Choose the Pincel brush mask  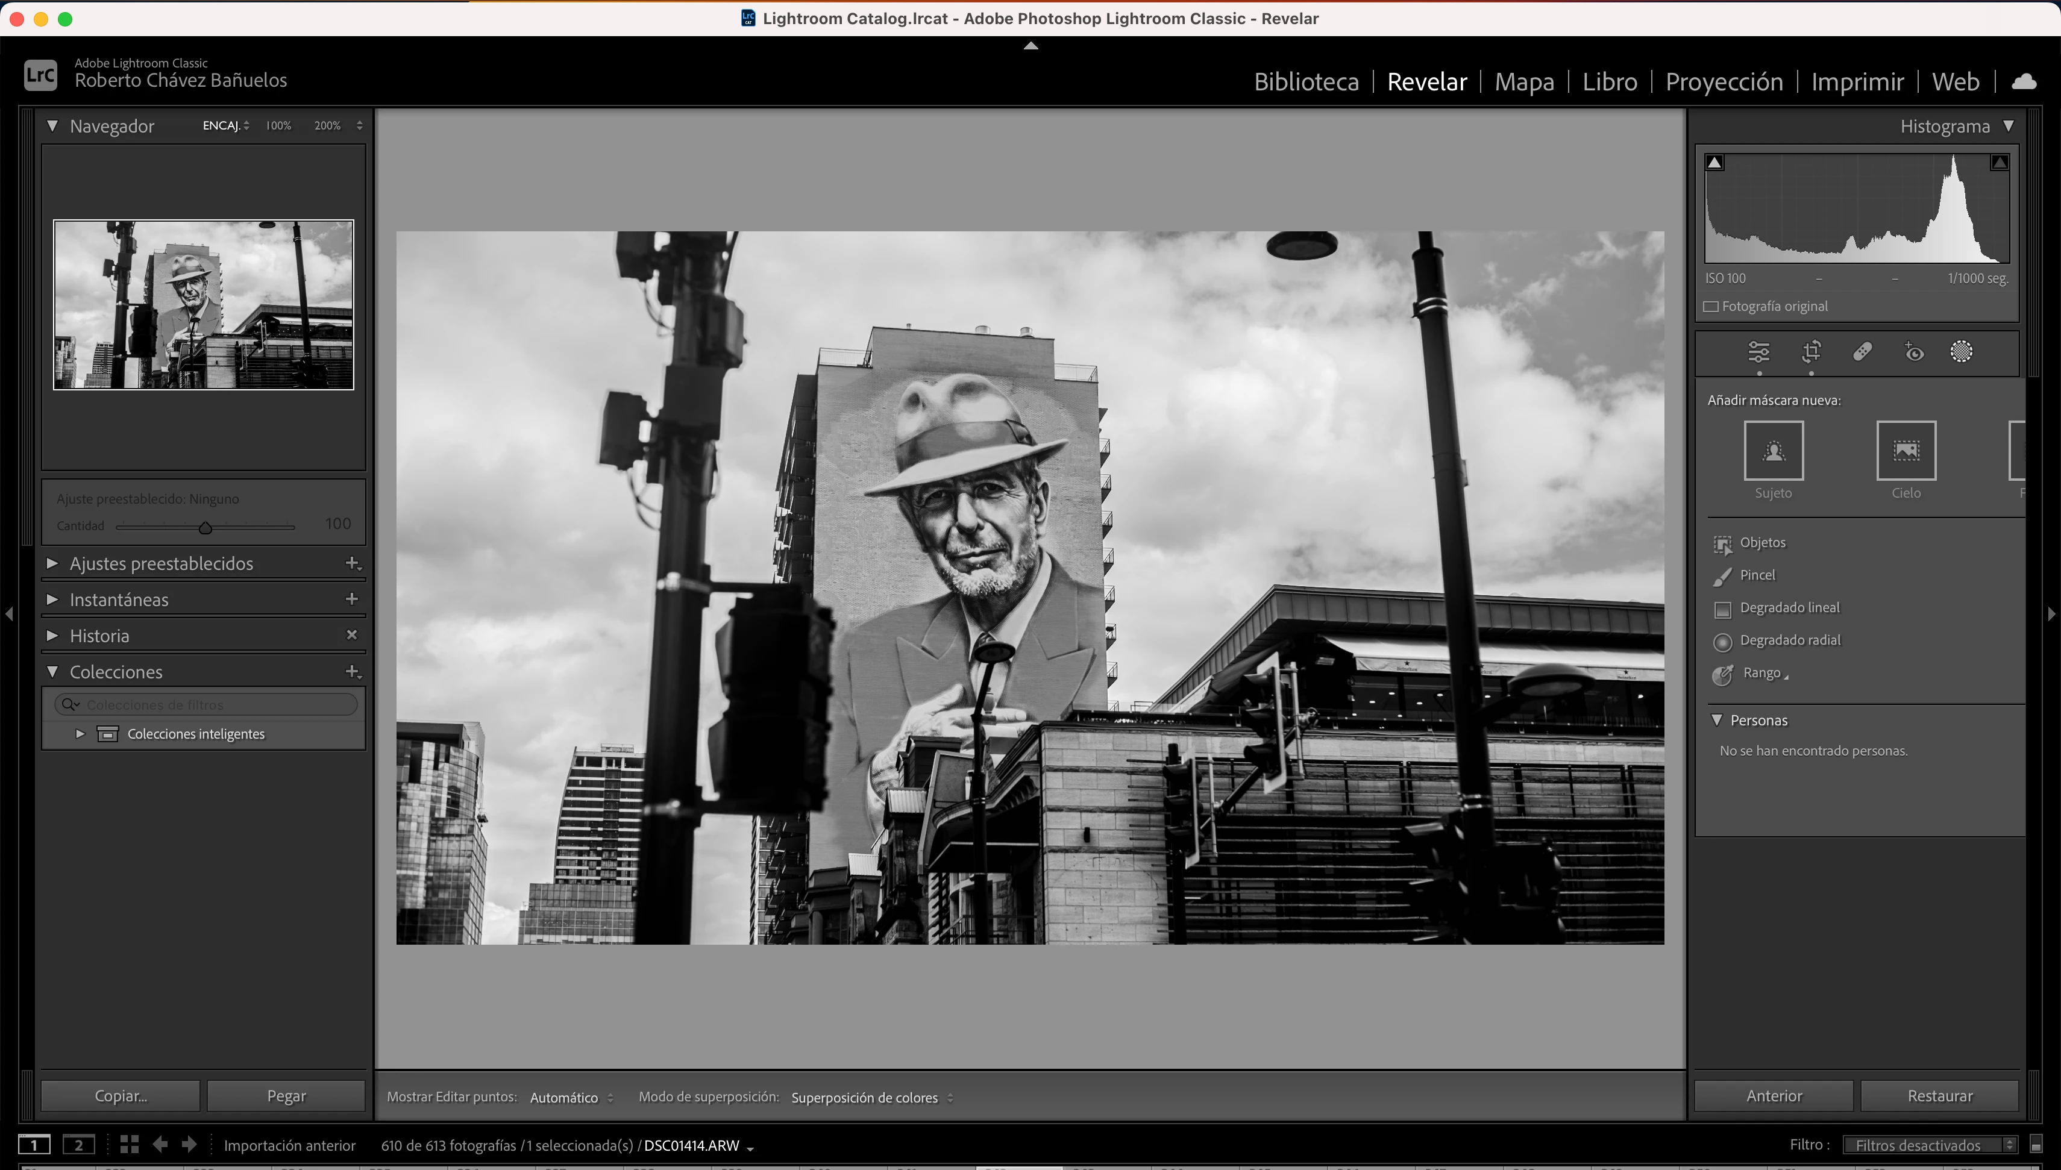click(1757, 575)
